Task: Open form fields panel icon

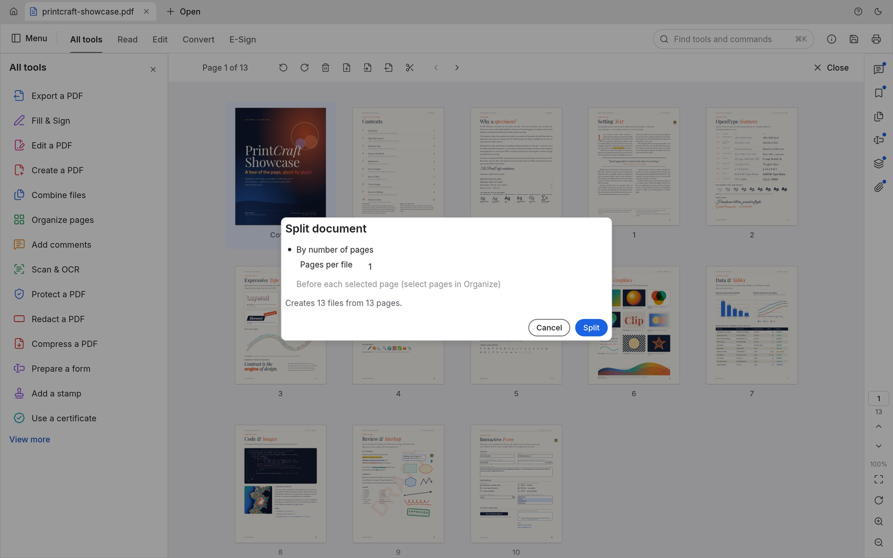Action: (878, 139)
